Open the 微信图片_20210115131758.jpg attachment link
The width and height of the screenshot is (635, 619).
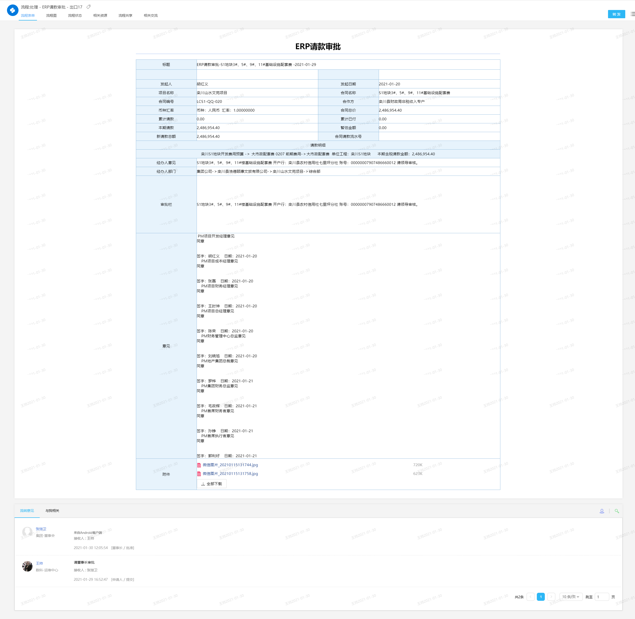[230, 474]
